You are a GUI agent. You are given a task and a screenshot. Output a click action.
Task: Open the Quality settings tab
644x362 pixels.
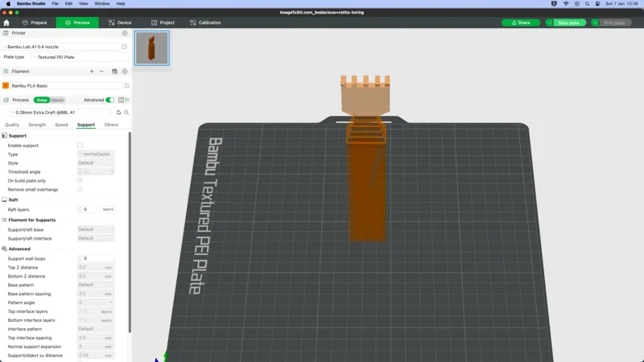12,125
